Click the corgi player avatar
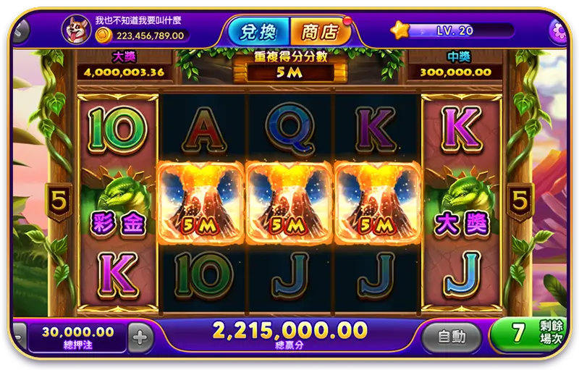This screenshot has width=579, height=370. coord(77,29)
